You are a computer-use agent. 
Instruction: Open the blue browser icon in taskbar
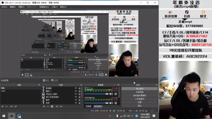pos(19,116)
